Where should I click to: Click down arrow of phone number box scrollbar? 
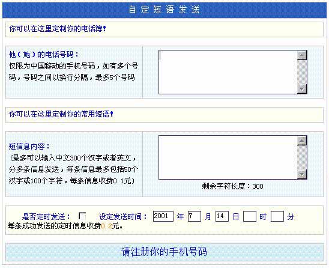302,89
